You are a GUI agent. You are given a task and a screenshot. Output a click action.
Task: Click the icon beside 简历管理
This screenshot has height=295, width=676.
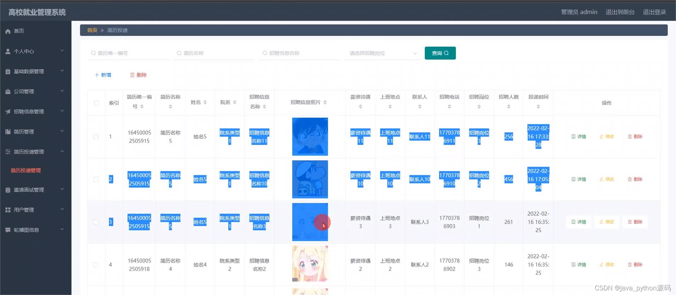pyautogui.click(x=8, y=132)
